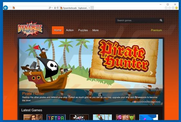Select the DynamiteArcade browser tab
Viewport: 181px width, 122px height.
click(75, 8)
